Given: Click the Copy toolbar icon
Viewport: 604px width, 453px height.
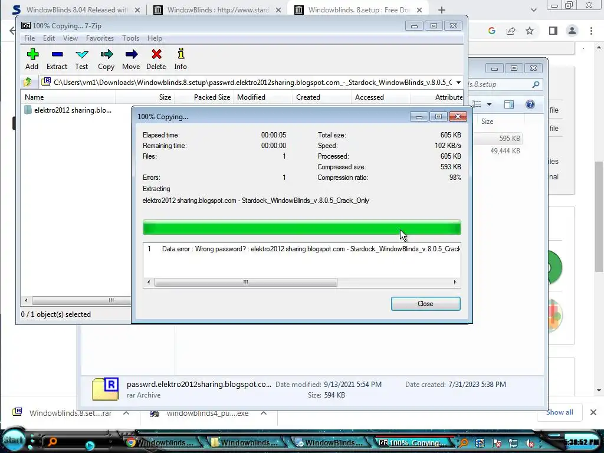Looking at the screenshot, I should (x=106, y=58).
